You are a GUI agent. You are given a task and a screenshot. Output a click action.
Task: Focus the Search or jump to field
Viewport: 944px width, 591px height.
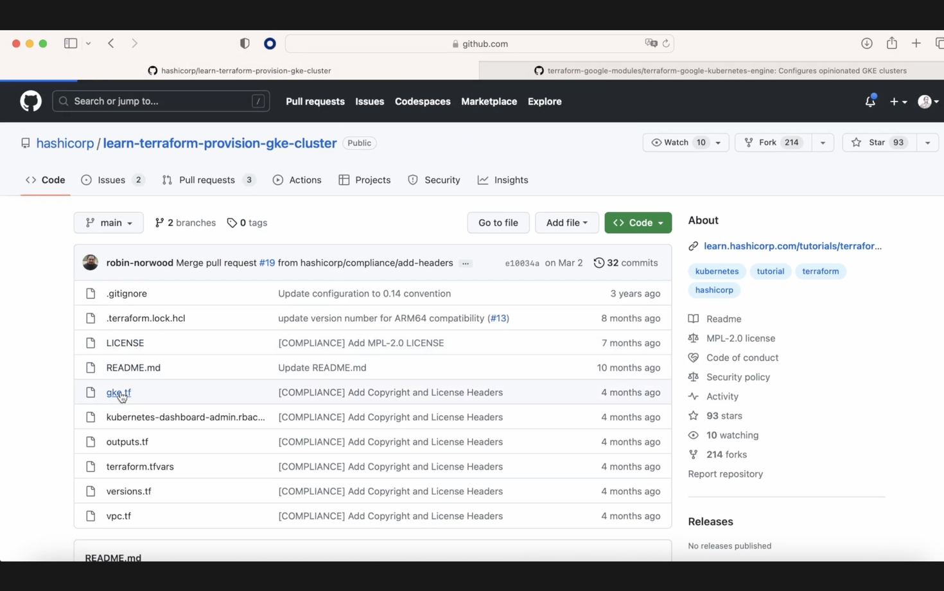[161, 101]
